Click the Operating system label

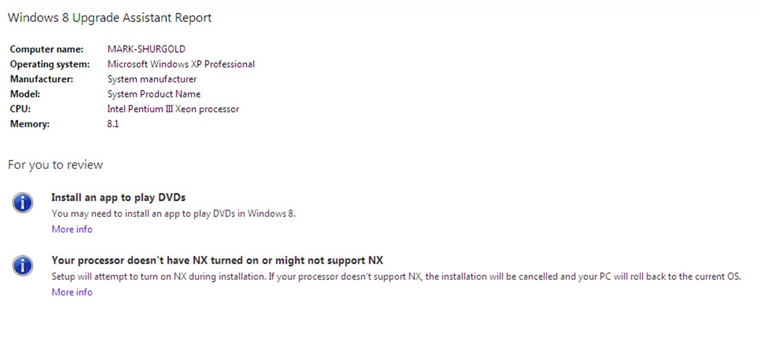[x=50, y=64]
